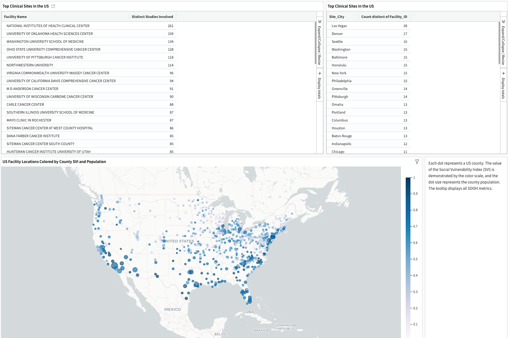
Task: Click the map title about County SVI and Population
Action: [x=54, y=162]
